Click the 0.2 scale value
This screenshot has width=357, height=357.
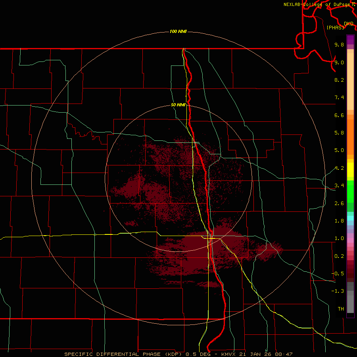pos(339,256)
